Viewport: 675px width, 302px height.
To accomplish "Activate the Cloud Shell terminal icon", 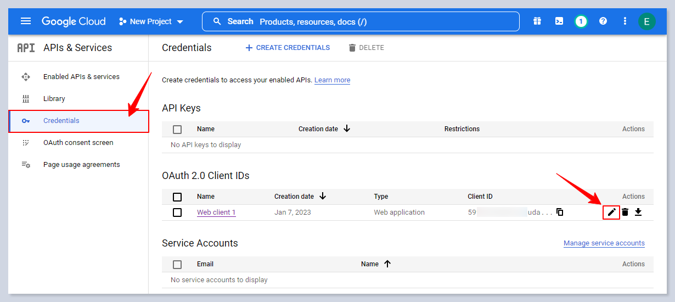I will point(559,21).
